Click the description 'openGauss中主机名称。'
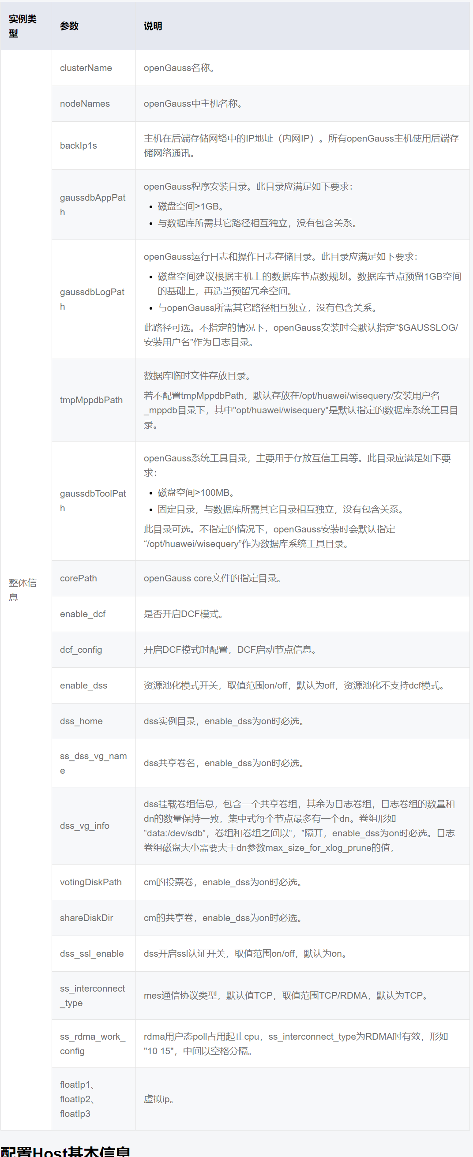This screenshot has height=1157, width=473. click(195, 104)
